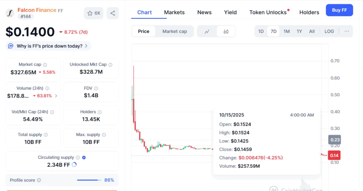Toggle the Market cap chart mode
363x191 pixels.
(174, 31)
